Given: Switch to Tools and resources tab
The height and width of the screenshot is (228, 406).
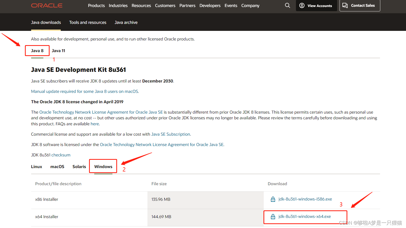Looking at the screenshot, I should pyautogui.click(x=88, y=23).
